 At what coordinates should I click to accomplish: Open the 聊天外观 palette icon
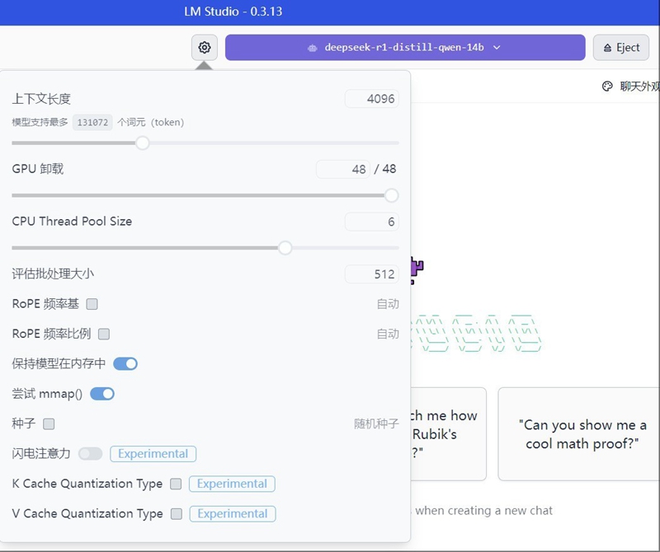click(x=607, y=87)
